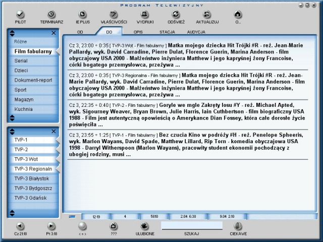Click the WYDRUKI print icon
This screenshot has width=323, height=242.
(x=144, y=14)
